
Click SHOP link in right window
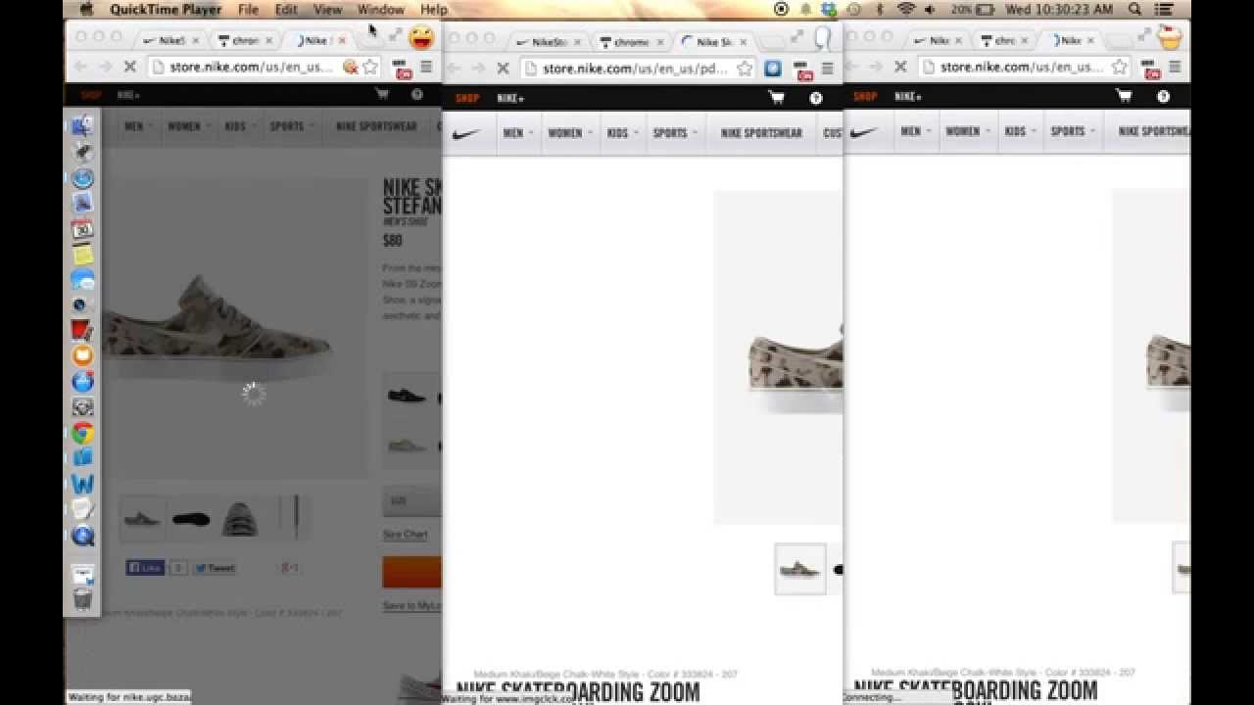click(865, 96)
